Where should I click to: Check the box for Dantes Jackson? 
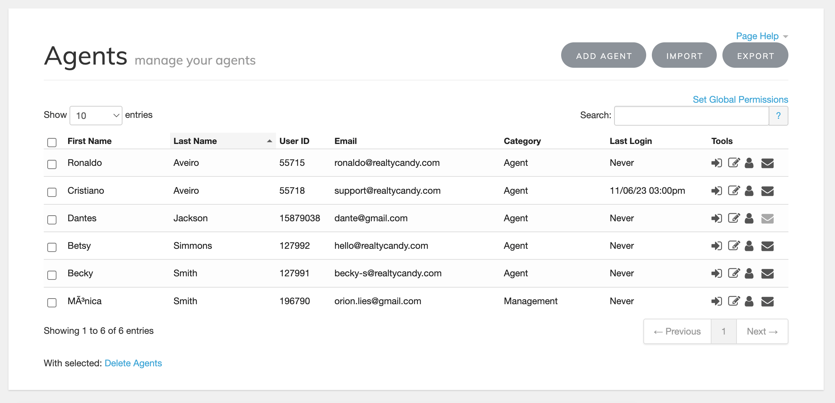(x=52, y=220)
